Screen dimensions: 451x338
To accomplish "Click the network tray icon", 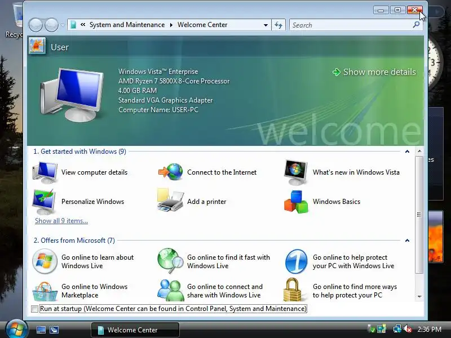I will (397, 329).
